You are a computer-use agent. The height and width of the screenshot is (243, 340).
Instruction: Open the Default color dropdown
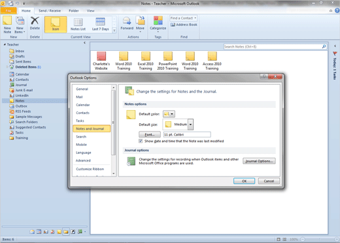pyautogui.click(x=169, y=114)
